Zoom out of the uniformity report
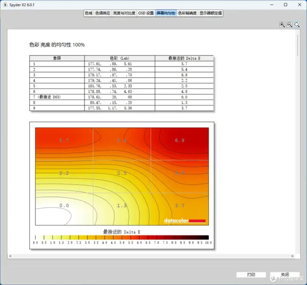307x285 pixels. 290,24
